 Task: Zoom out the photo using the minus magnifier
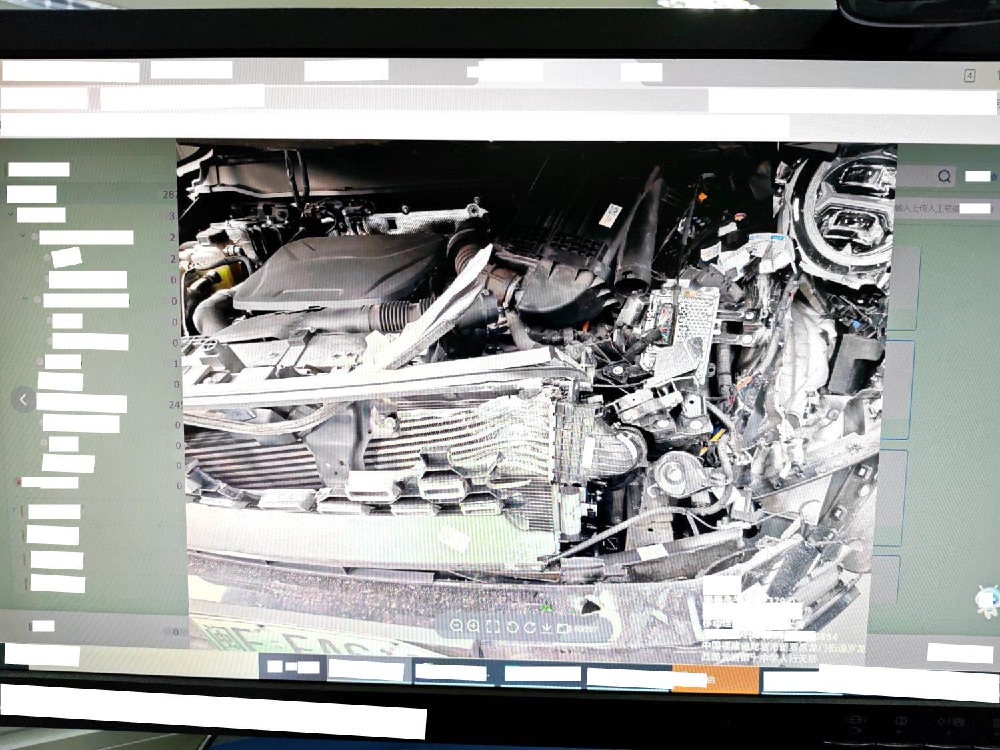tap(456, 626)
